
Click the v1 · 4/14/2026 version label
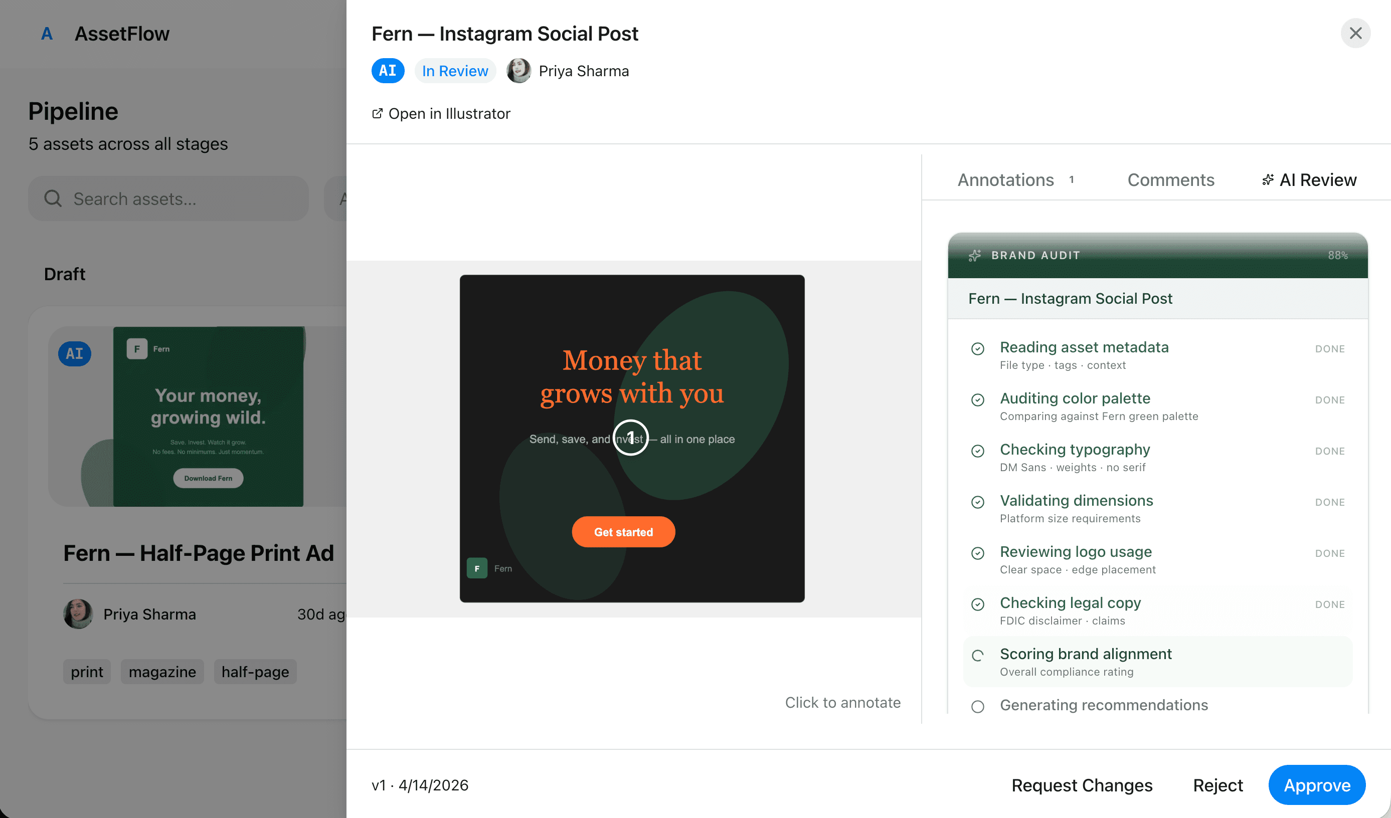pyautogui.click(x=420, y=785)
